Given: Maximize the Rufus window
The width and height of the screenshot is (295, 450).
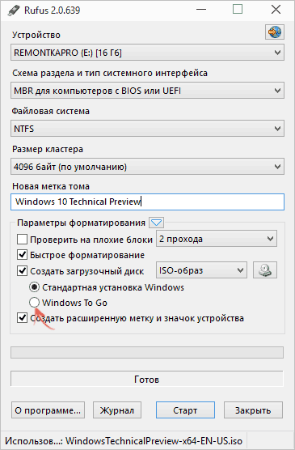Looking at the screenshot, I should 238,10.
